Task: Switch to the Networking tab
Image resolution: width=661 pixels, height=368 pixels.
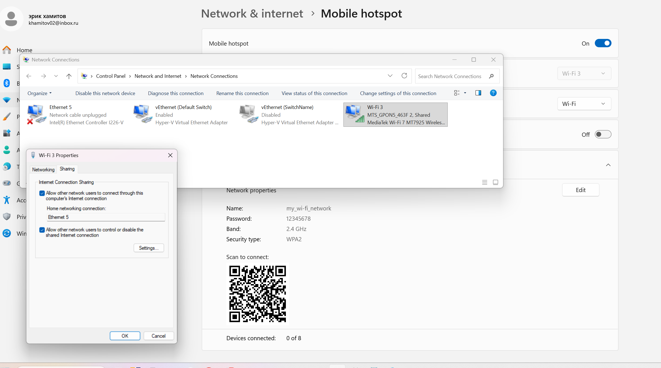Action: (43, 170)
